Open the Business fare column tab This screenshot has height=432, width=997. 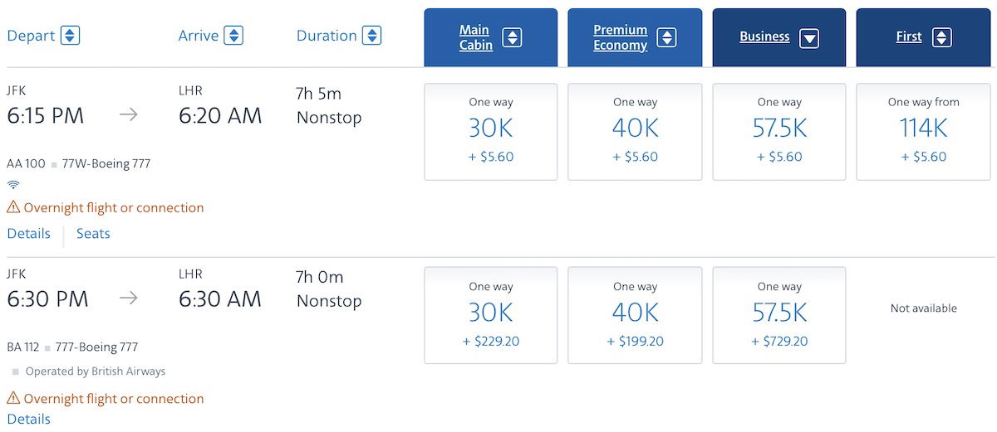click(x=779, y=37)
